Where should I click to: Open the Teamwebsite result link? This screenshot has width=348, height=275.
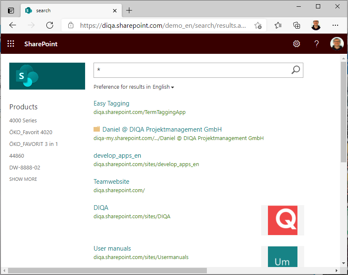coord(111,182)
